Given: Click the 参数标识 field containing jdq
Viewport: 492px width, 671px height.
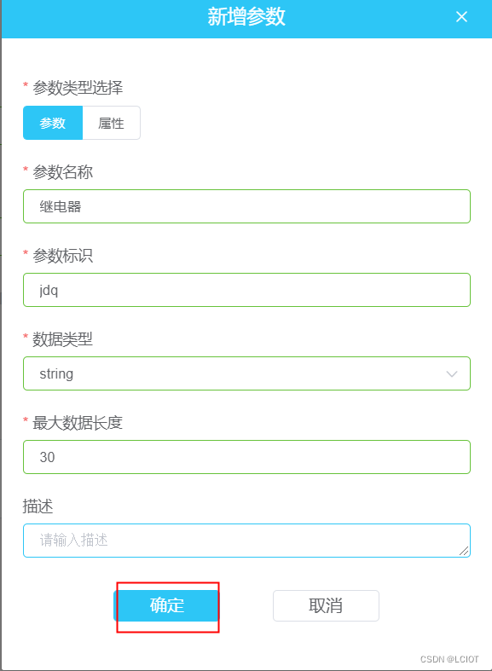Looking at the screenshot, I should click(247, 290).
